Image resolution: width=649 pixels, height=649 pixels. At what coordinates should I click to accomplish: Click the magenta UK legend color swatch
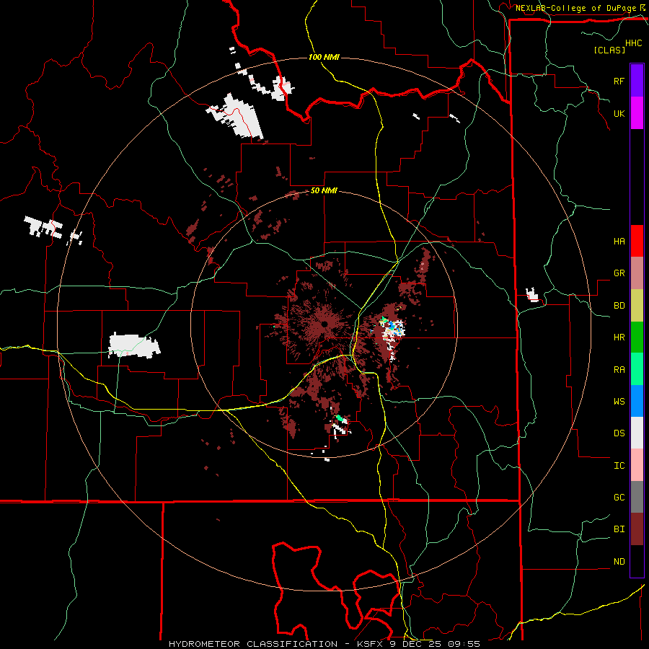[637, 113]
